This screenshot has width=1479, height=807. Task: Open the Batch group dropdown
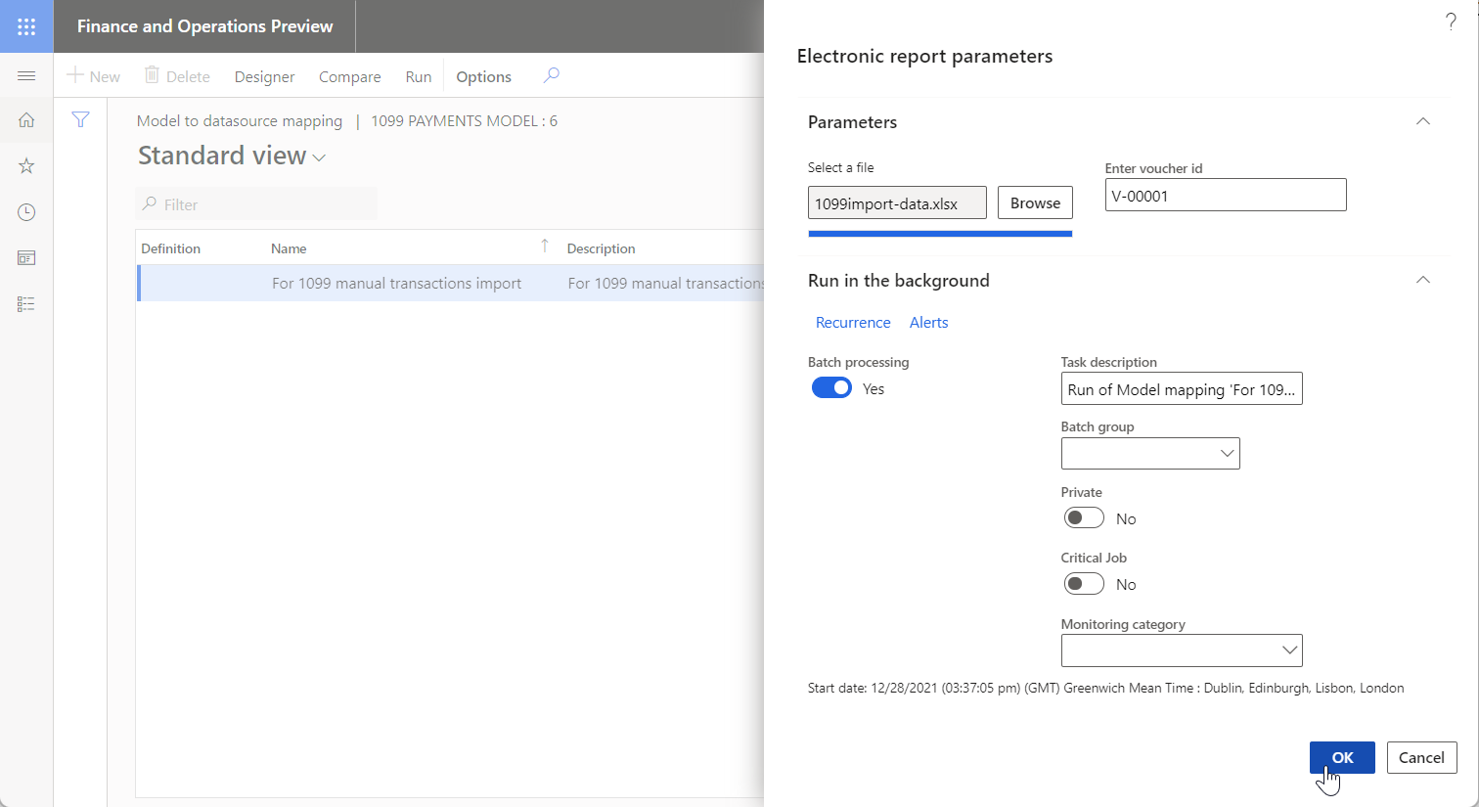pyautogui.click(x=1227, y=453)
